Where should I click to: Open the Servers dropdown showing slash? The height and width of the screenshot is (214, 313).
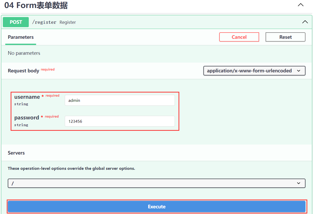click(156, 183)
